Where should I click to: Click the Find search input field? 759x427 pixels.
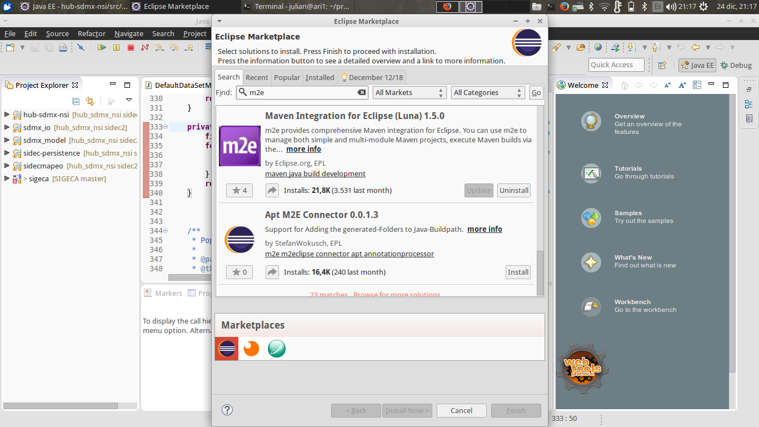coord(300,93)
